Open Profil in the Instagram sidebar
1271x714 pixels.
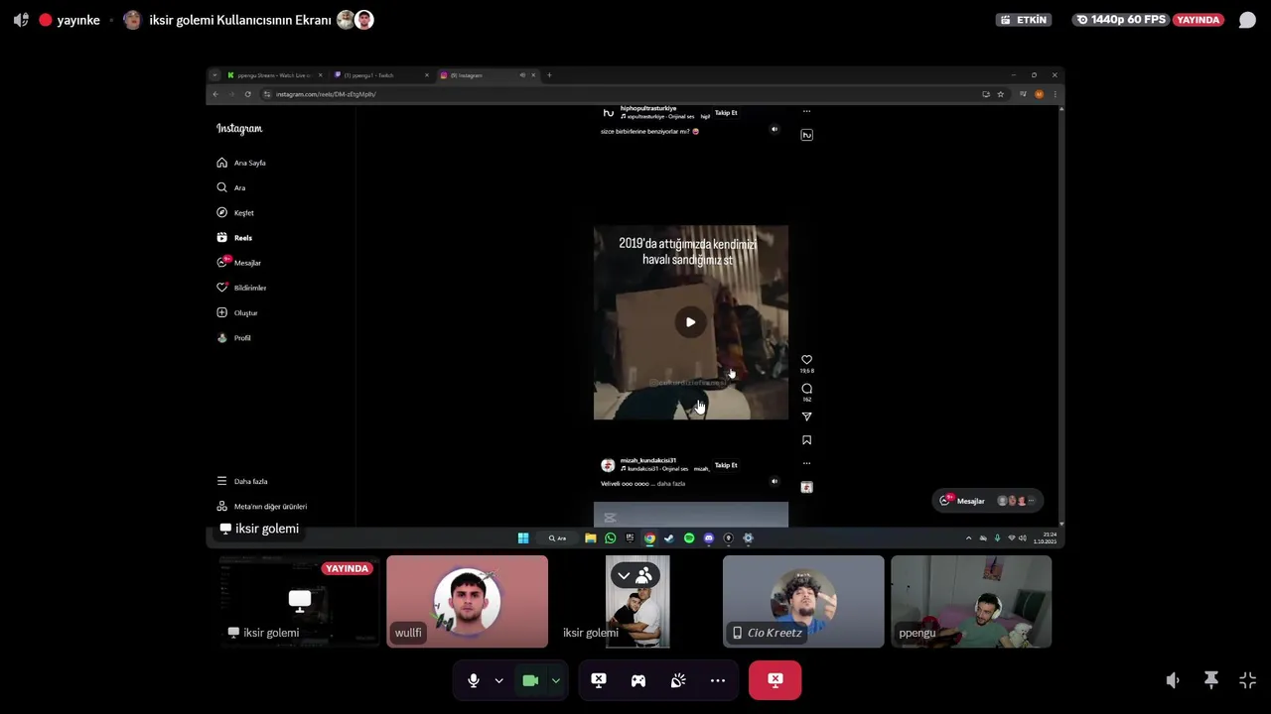[x=233, y=338]
